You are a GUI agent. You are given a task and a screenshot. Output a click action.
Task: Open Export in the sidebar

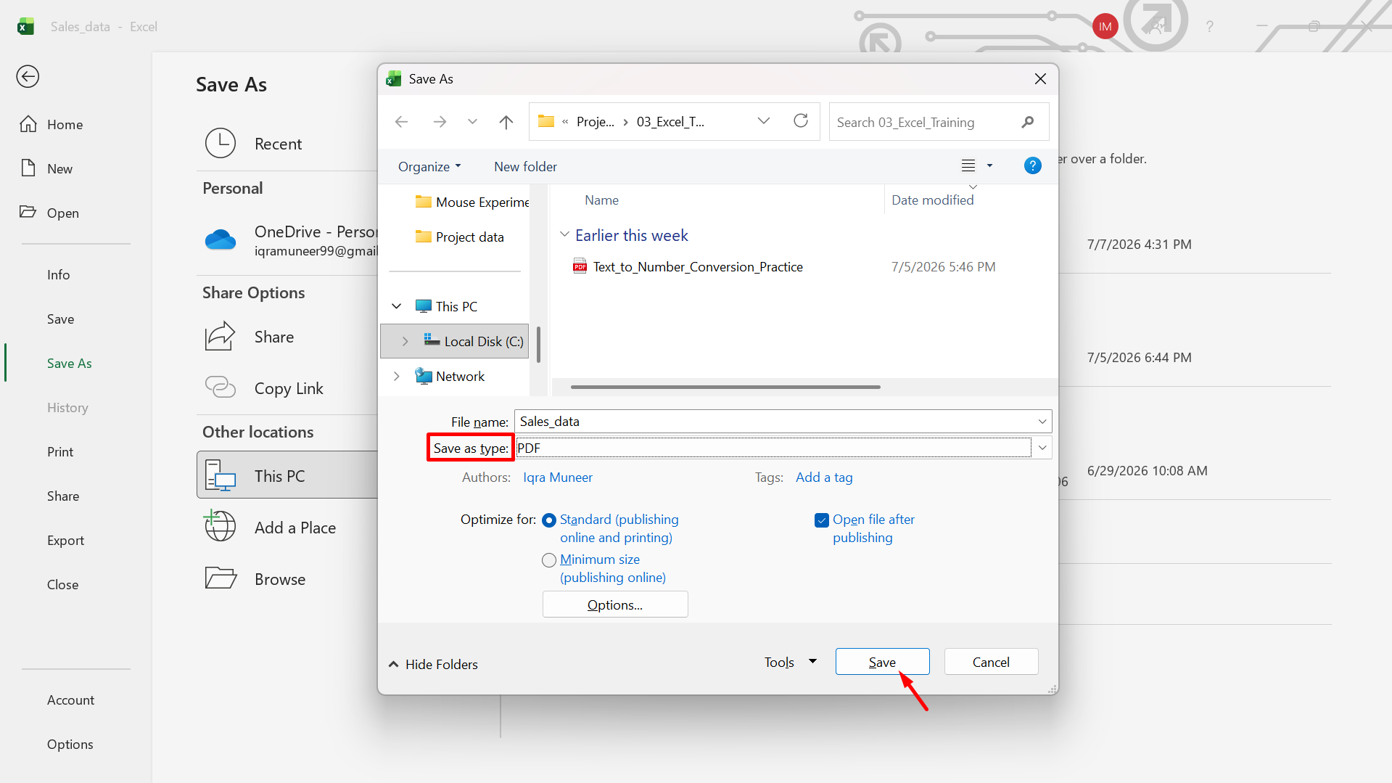65,540
